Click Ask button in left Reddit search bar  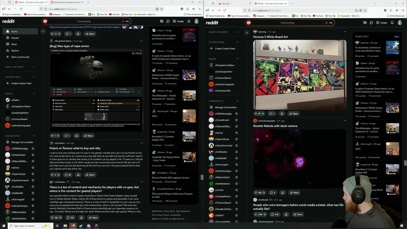[125, 21]
